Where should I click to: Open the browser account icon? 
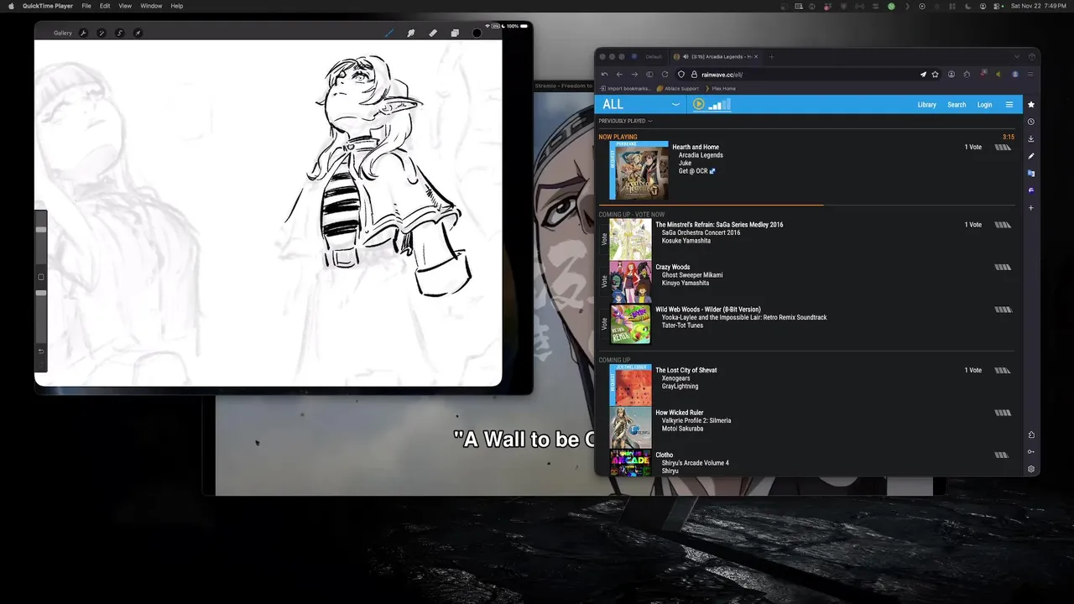point(951,75)
